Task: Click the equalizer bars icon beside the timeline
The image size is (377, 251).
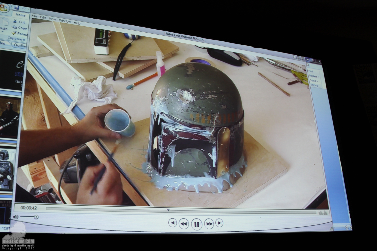Action: click(323, 213)
